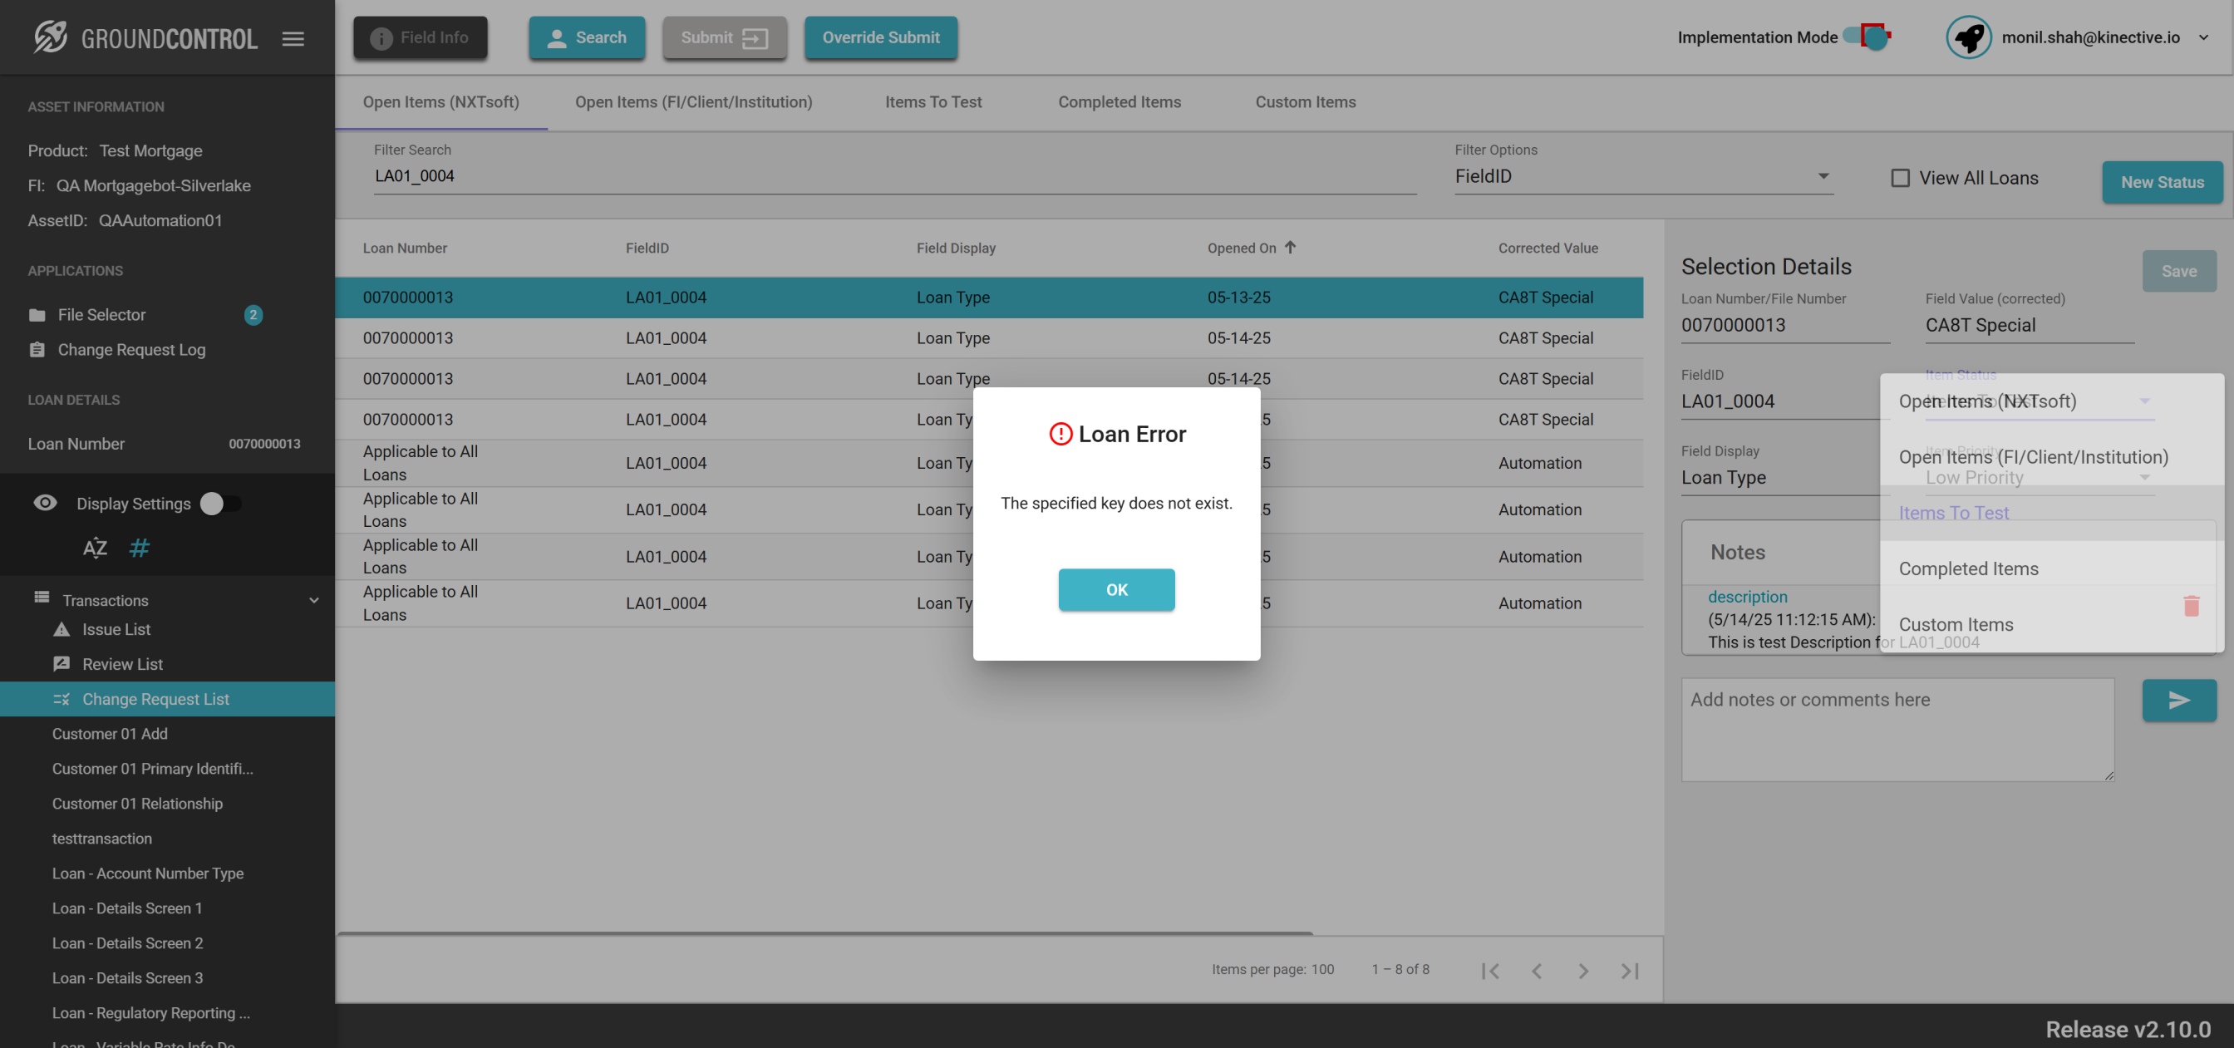The image size is (2234, 1048).
Task: Open the Filter Options FieldID dropdown
Action: pyautogui.click(x=1642, y=176)
